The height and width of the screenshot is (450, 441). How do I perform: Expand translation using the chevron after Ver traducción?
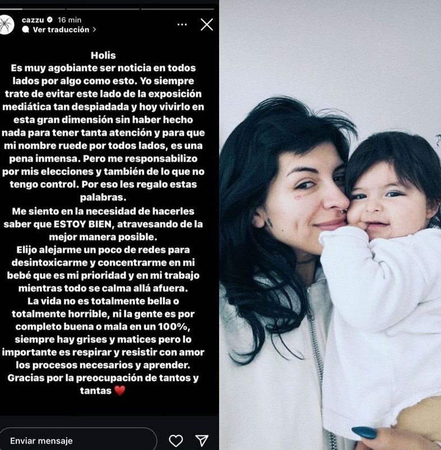click(x=94, y=30)
